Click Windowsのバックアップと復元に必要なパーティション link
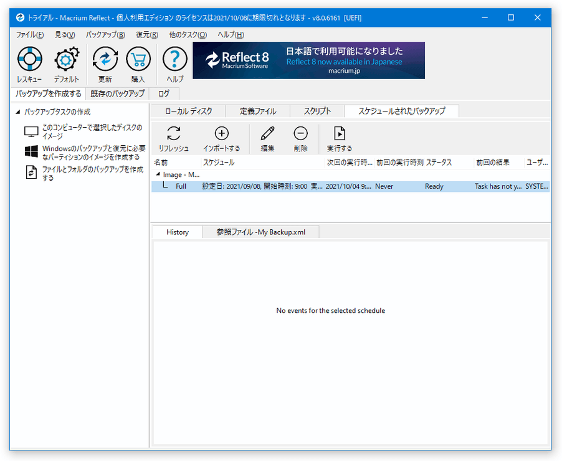 pos(93,153)
